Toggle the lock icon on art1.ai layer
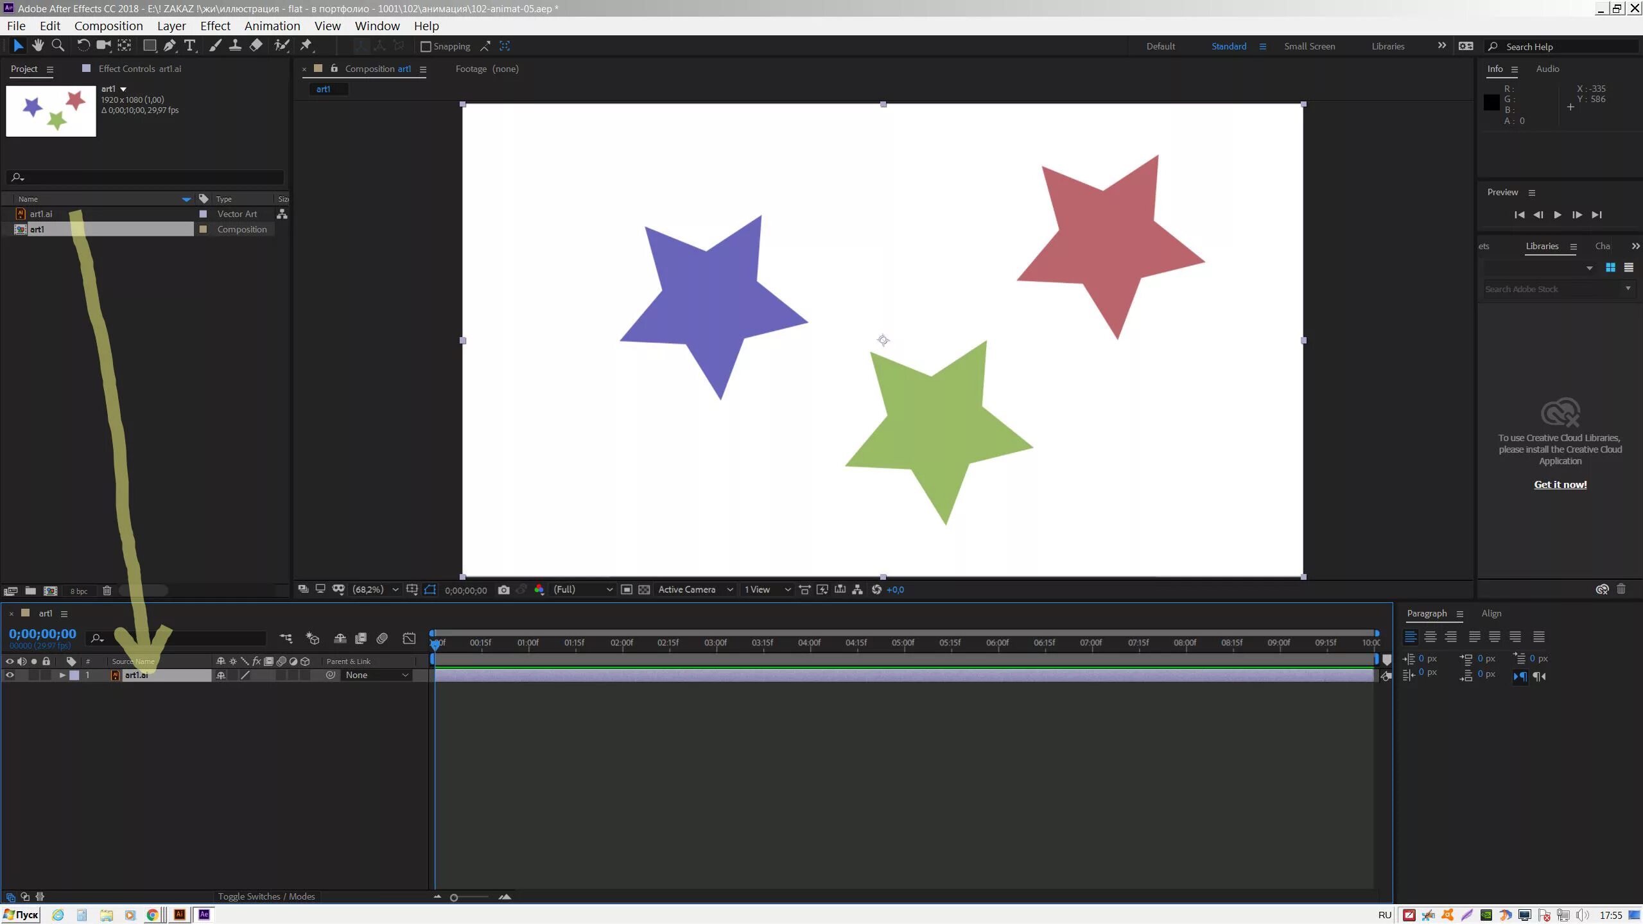The height and width of the screenshot is (924, 1643). pyautogui.click(x=45, y=675)
